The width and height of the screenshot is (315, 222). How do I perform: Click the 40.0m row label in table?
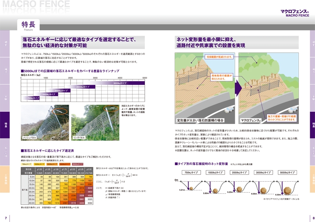(x=31, y=203)
